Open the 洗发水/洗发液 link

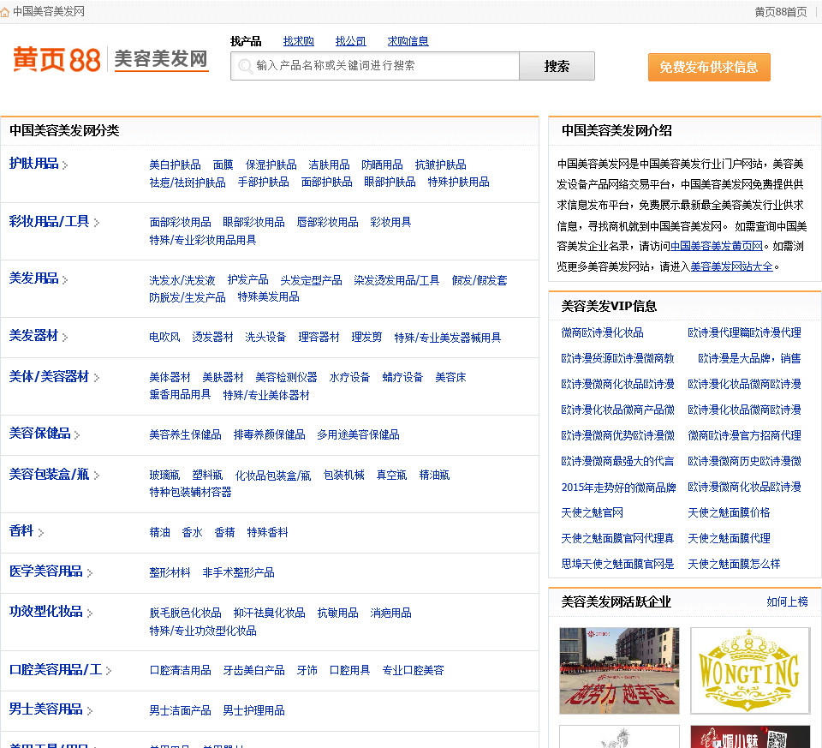coord(182,280)
